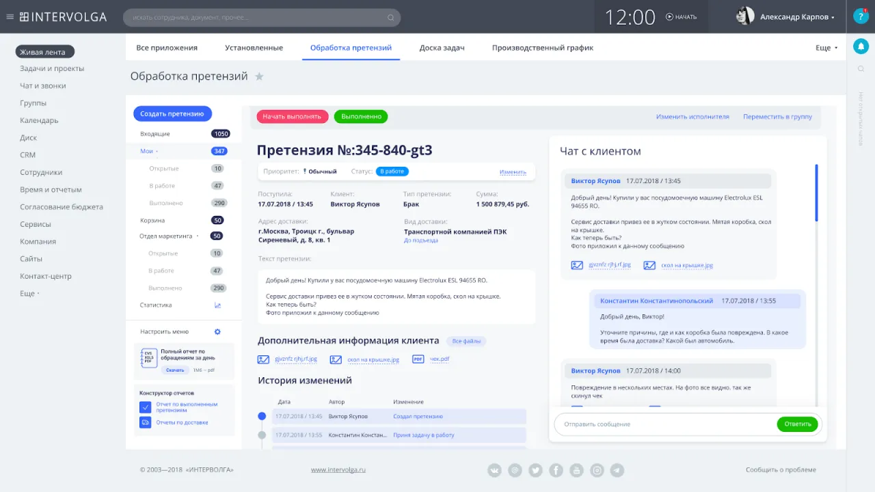The height and width of the screenshot is (492, 875).
Task: Click the Переместить в группу link
Action: pyautogui.click(x=778, y=117)
